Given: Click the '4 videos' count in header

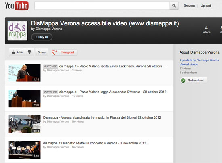Looking at the screenshot, I should tap(206, 29).
